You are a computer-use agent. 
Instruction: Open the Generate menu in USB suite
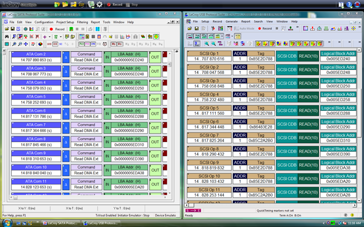pyautogui.click(x=231, y=21)
